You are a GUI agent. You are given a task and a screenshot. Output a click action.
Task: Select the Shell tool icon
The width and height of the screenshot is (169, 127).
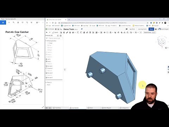pos(90,32)
